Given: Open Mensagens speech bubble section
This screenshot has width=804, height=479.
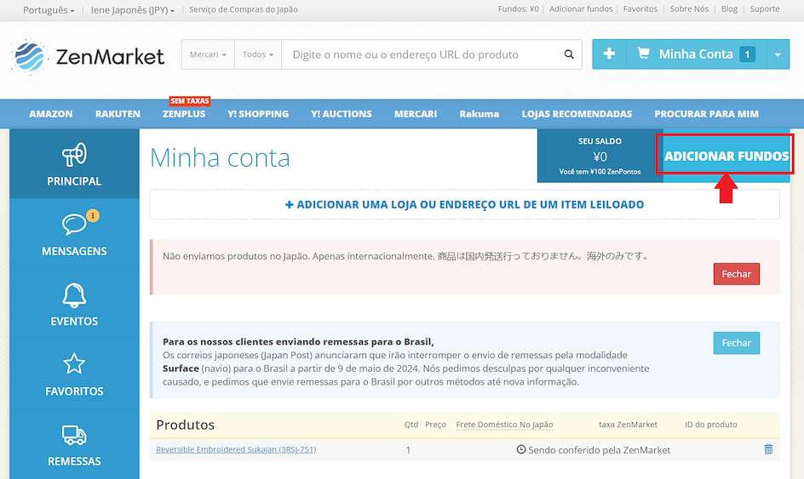Looking at the screenshot, I should pos(74,234).
